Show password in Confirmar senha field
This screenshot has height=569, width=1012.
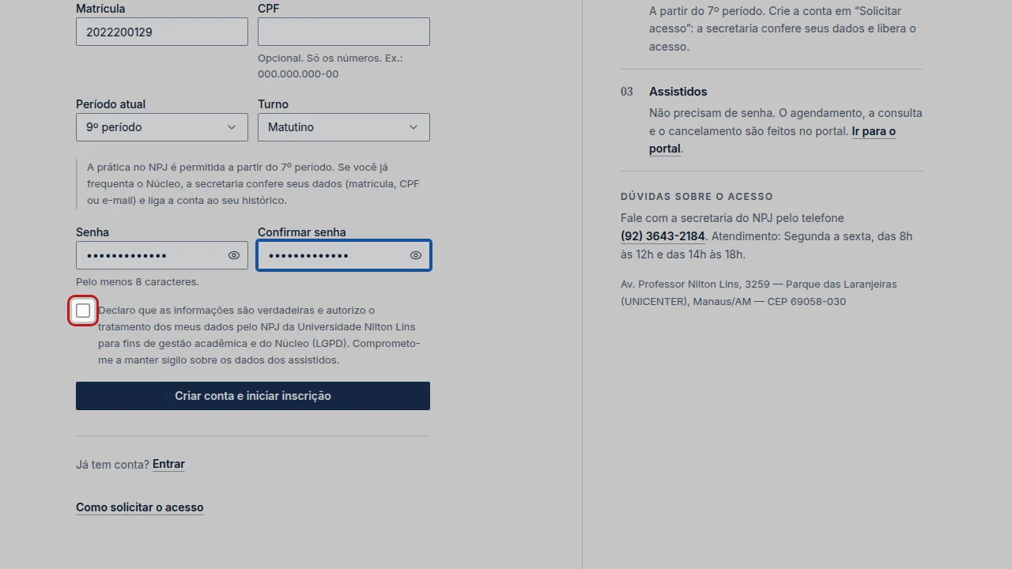(x=416, y=255)
